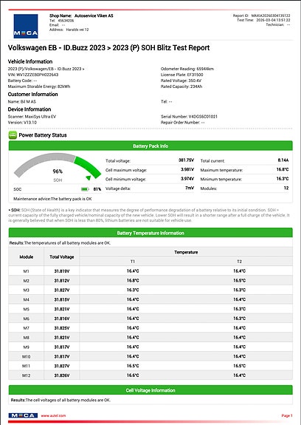Click the green triangle SOH gauge pointer

coord(89,178)
